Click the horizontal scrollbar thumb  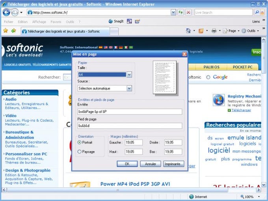[117, 190]
